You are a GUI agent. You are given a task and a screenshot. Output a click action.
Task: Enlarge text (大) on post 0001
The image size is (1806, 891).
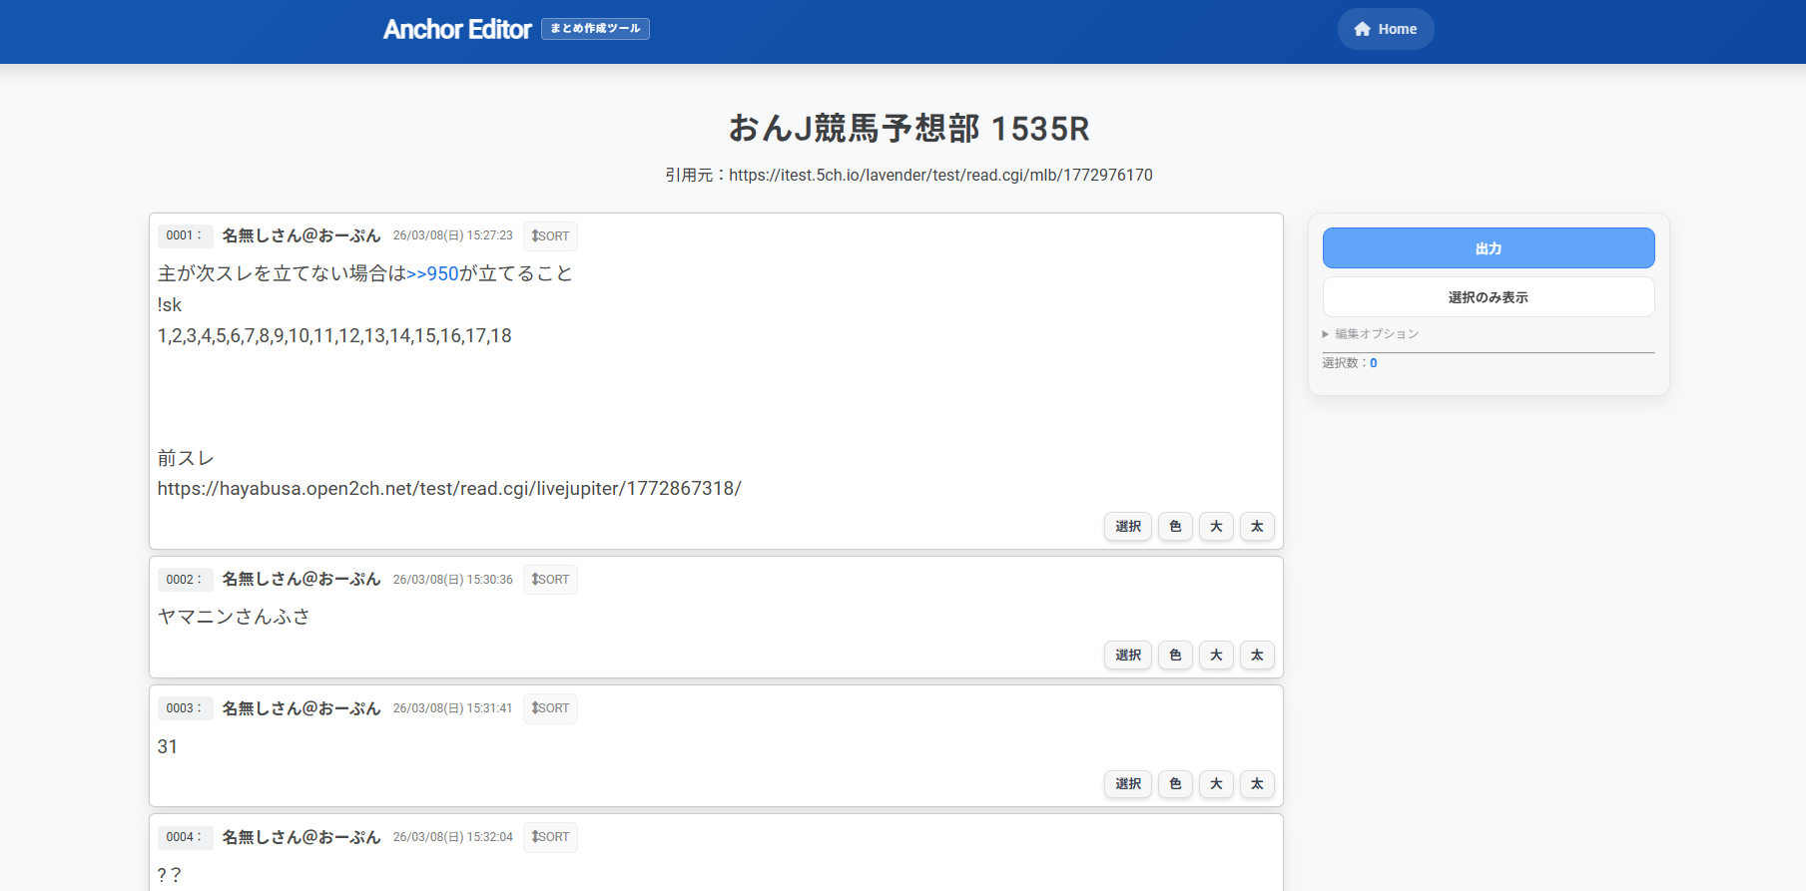coord(1216,527)
